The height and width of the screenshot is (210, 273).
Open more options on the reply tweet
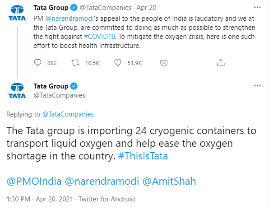257,86
